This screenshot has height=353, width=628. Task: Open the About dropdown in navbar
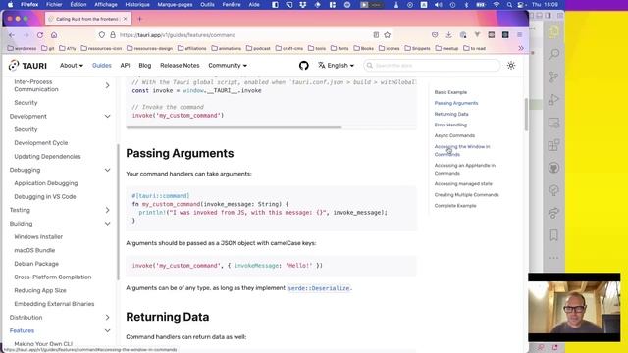tap(72, 66)
